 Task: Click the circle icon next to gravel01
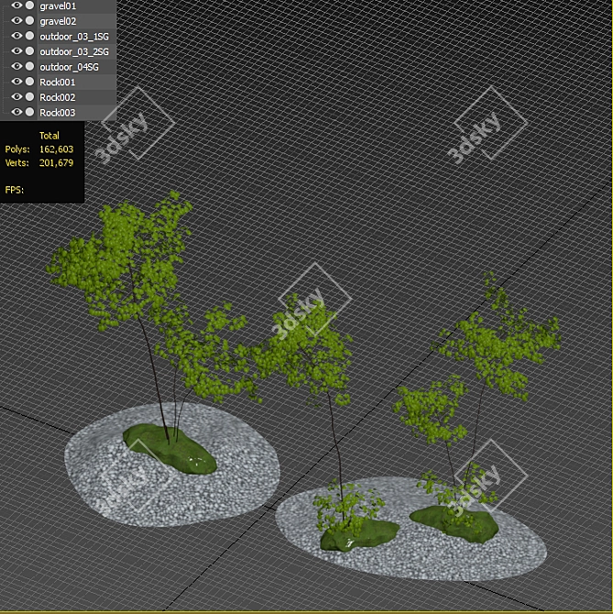point(29,5)
